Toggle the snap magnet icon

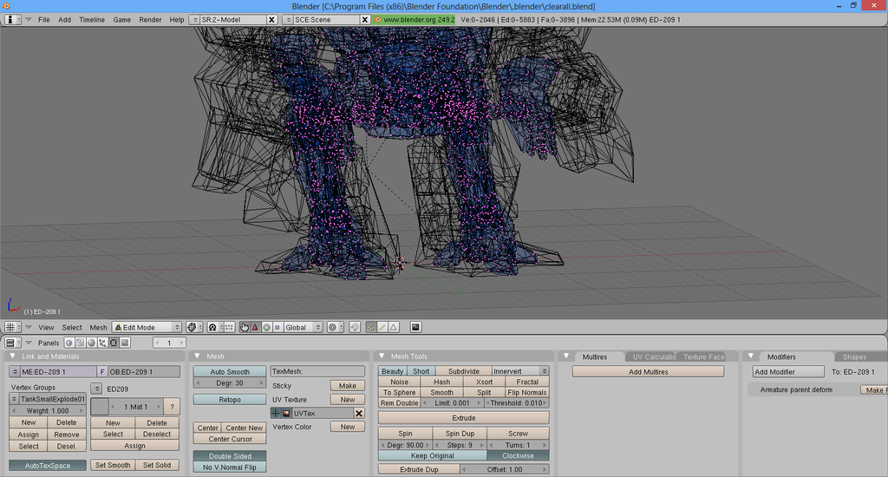coord(355,328)
